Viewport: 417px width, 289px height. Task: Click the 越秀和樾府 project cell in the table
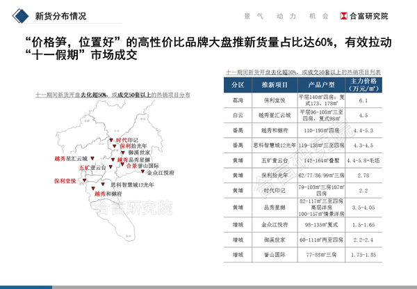[275, 130]
